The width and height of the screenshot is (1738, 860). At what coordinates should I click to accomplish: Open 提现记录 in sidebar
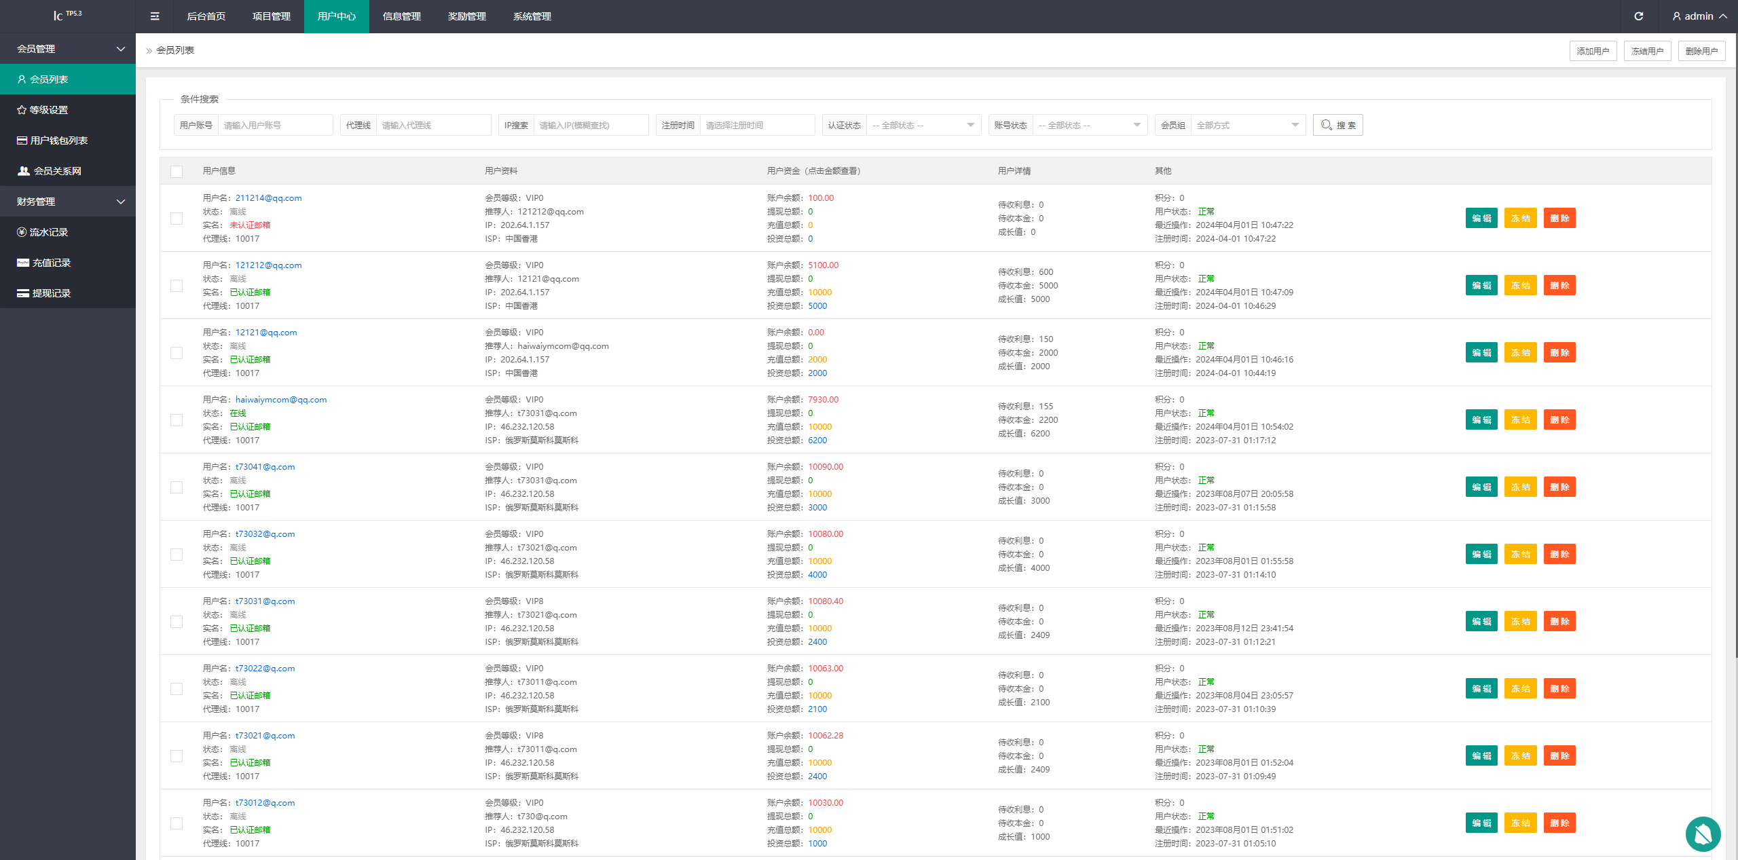[50, 293]
